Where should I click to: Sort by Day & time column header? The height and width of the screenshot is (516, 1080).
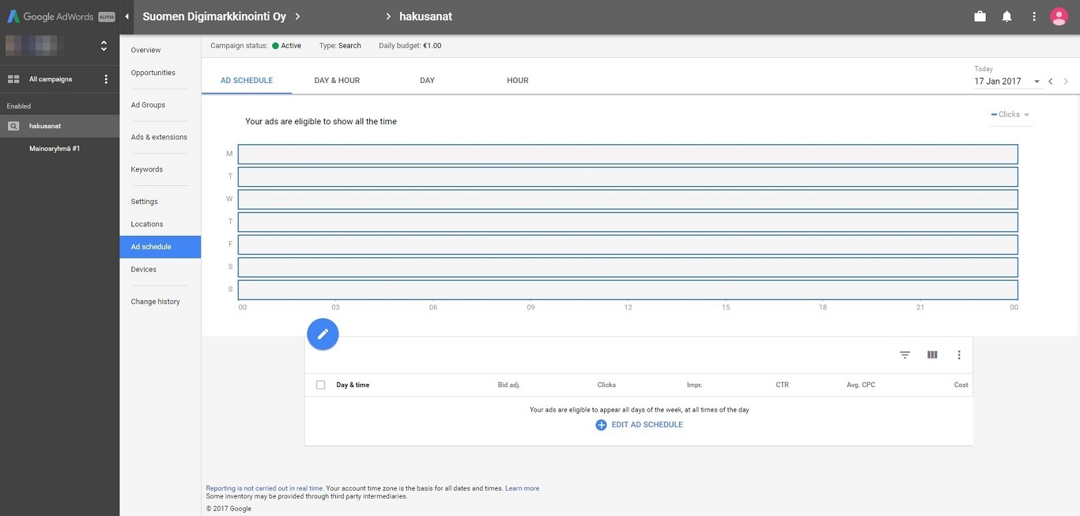coord(352,385)
